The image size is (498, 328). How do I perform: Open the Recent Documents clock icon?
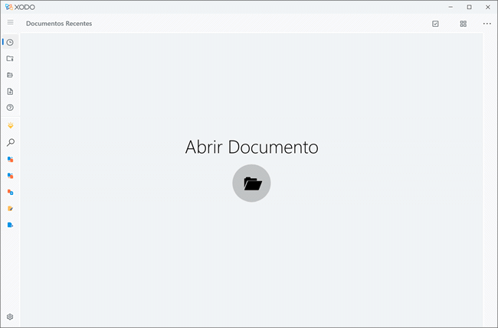pos(10,42)
